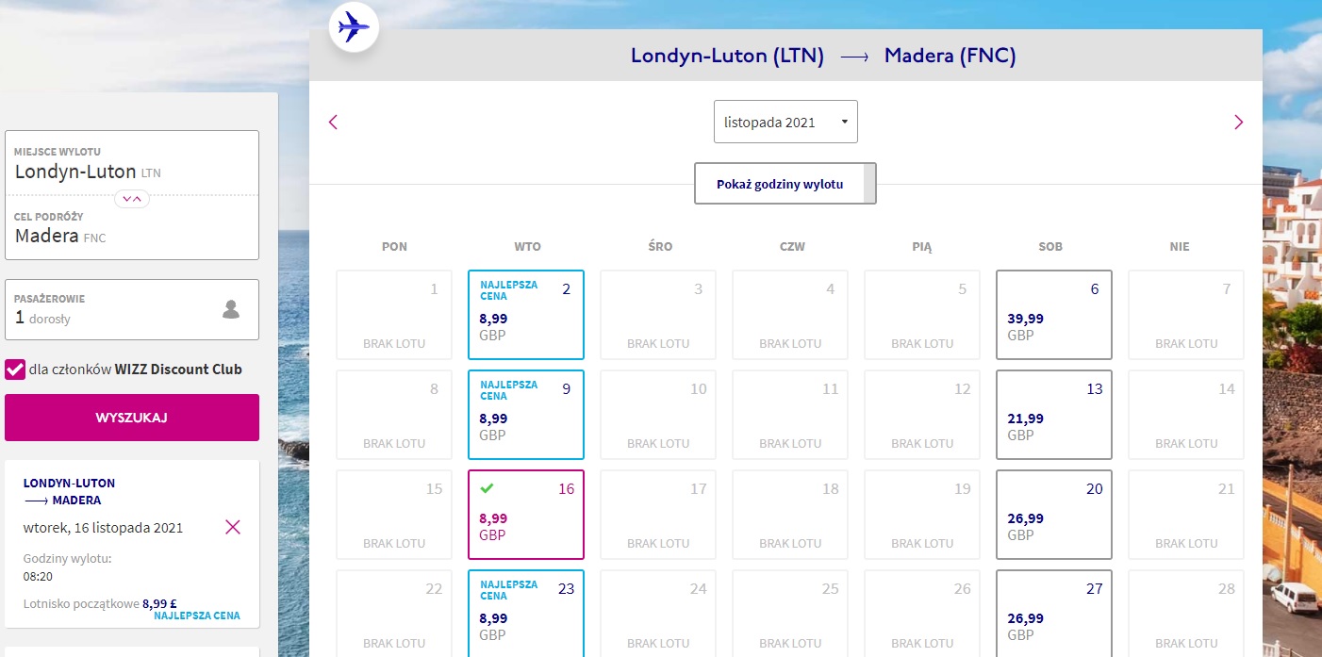The image size is (1322, 657).
Task: Open the passengers selector (1 dorosły)
Action: pyautogui.click(x=132, y=309)
